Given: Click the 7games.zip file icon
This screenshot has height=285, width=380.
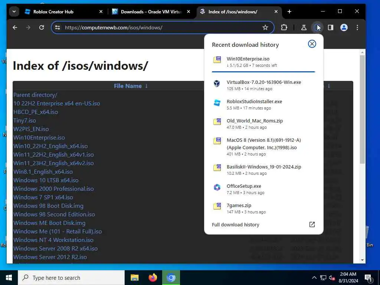Looking at the screenshot, I should (x=217, y=206).
